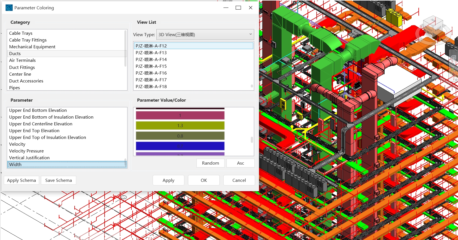
Task: Click the olive-green 1.3 color swatch
Action: pos(180,126)
